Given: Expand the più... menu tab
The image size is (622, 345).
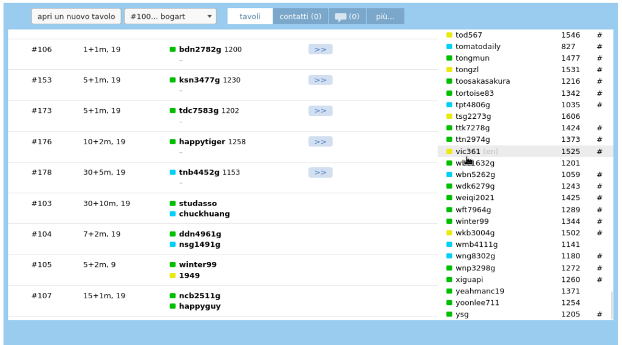Looking at the screenshot, I should [385, 16].
